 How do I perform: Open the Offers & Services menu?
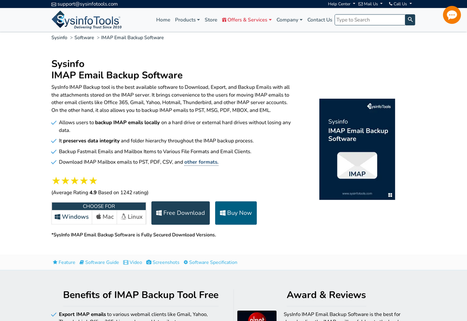pos(247,20)
